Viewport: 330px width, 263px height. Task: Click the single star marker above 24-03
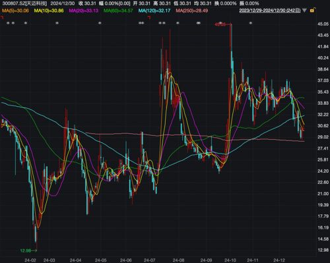[57, 23]
